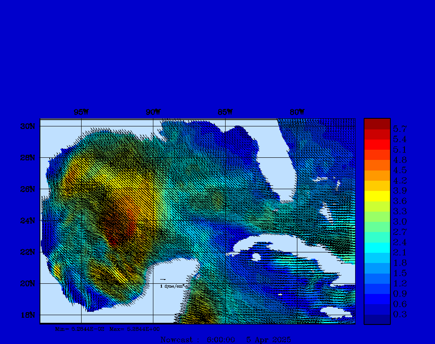This screenshot has width=435, height=344.
Task: Click the 90W longitude label
Action: coord(153,112)
